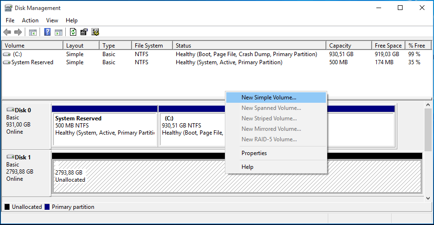Select the (C:) volume row in list

[x=17, y=54]
